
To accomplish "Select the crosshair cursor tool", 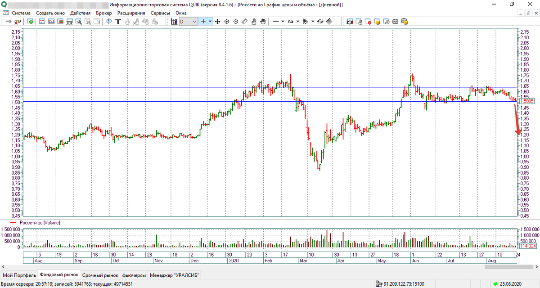I will click(x=203, y=21).
